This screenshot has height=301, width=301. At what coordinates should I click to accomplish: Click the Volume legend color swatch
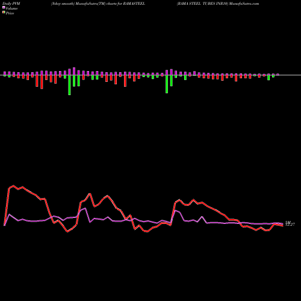[4, 7]
